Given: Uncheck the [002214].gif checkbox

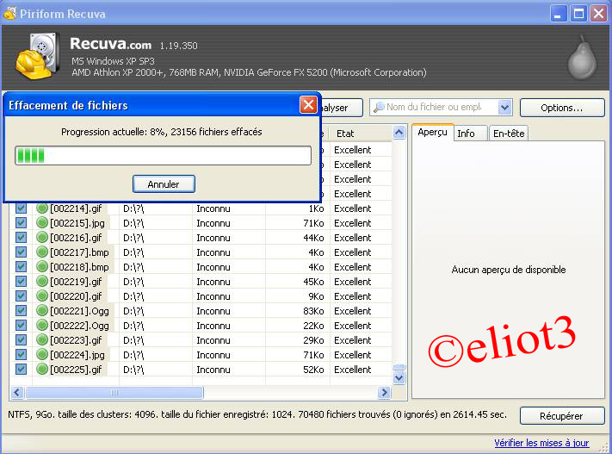Looking at the screenshot, I should tap(21, 208).
